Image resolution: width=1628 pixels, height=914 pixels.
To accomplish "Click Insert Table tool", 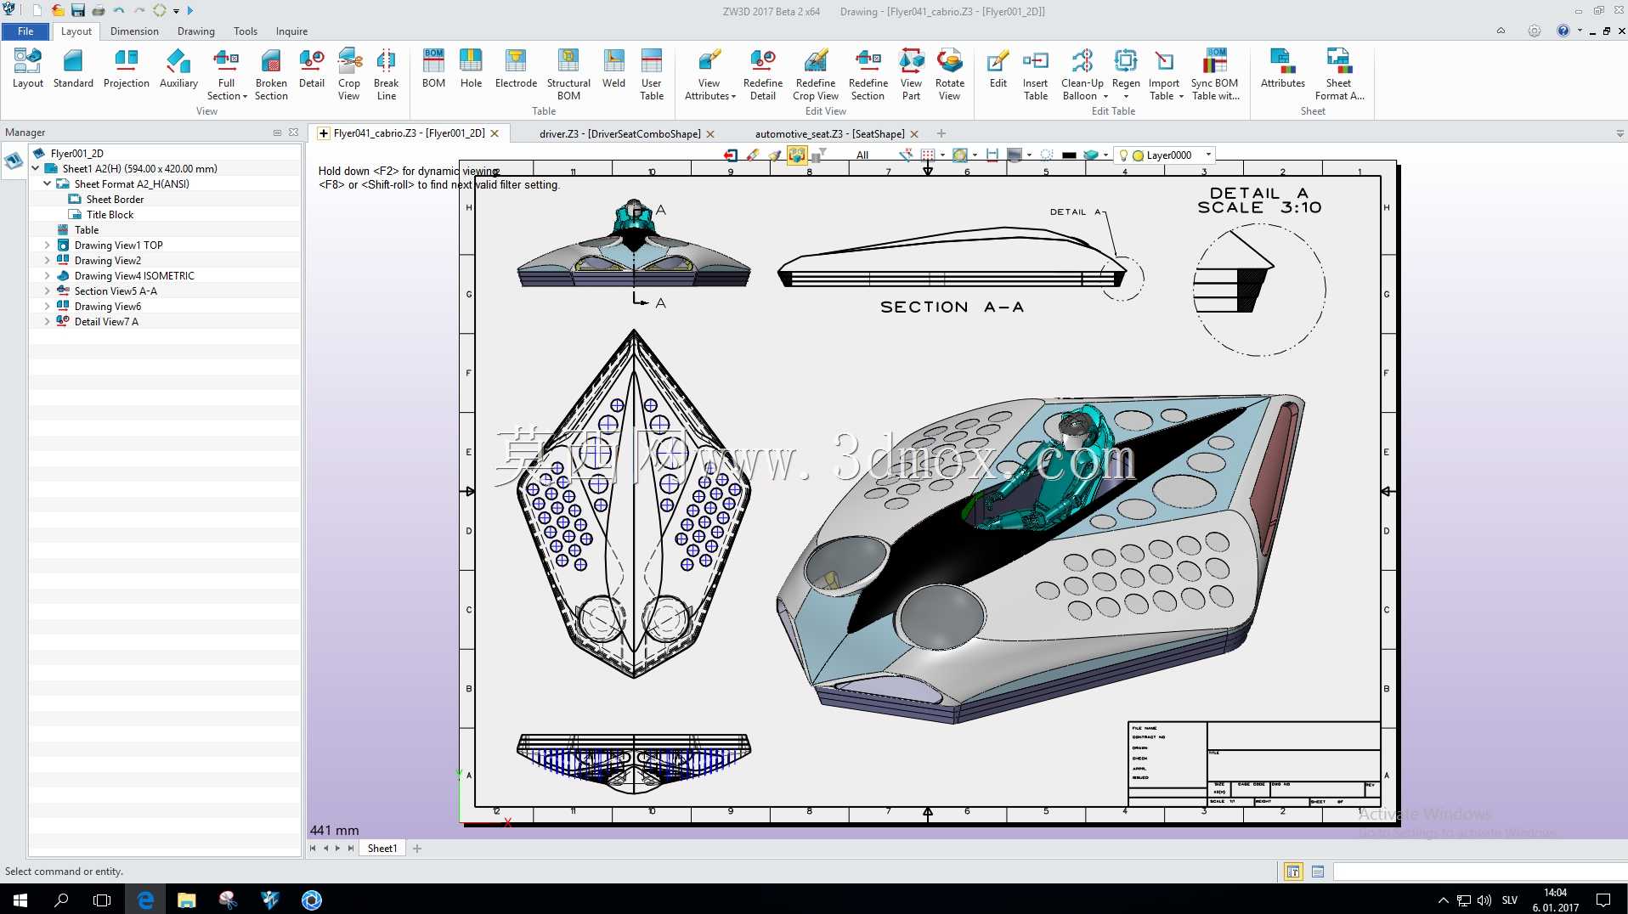I will (x=1035, y=75).
